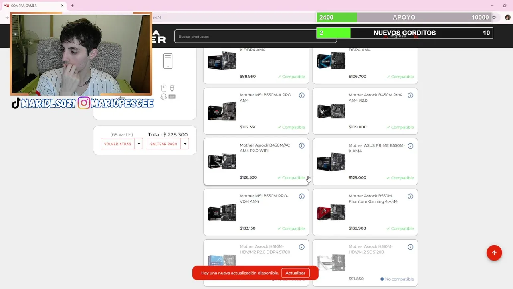Click the VOLVER ATRÁS button
The height and width of the screenshot is (289, 513).
(x=118, y=144)
